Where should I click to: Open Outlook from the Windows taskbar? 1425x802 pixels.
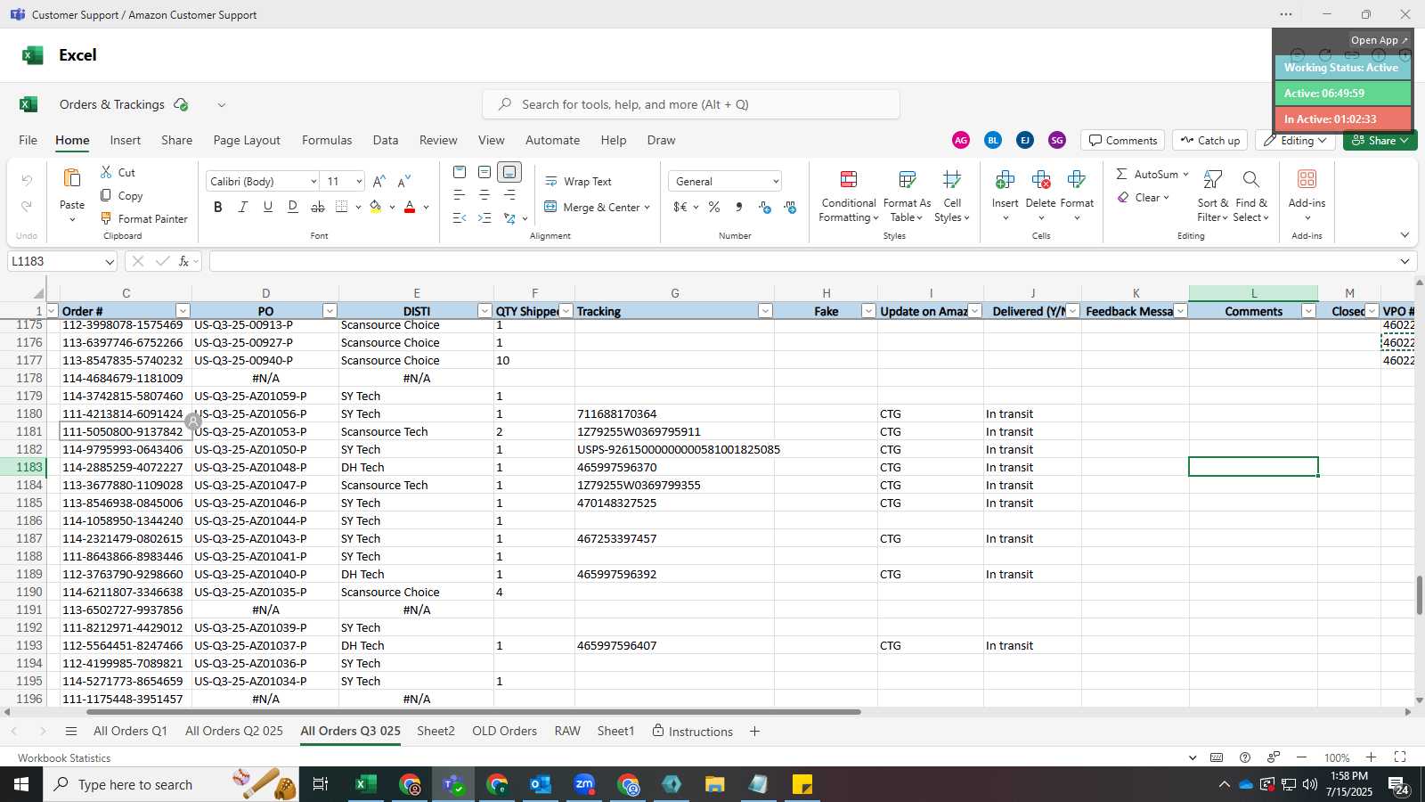(541, 784)
